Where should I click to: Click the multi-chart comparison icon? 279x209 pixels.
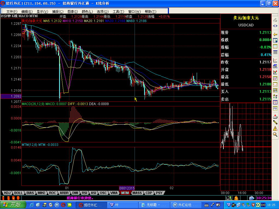click(275, 78)
